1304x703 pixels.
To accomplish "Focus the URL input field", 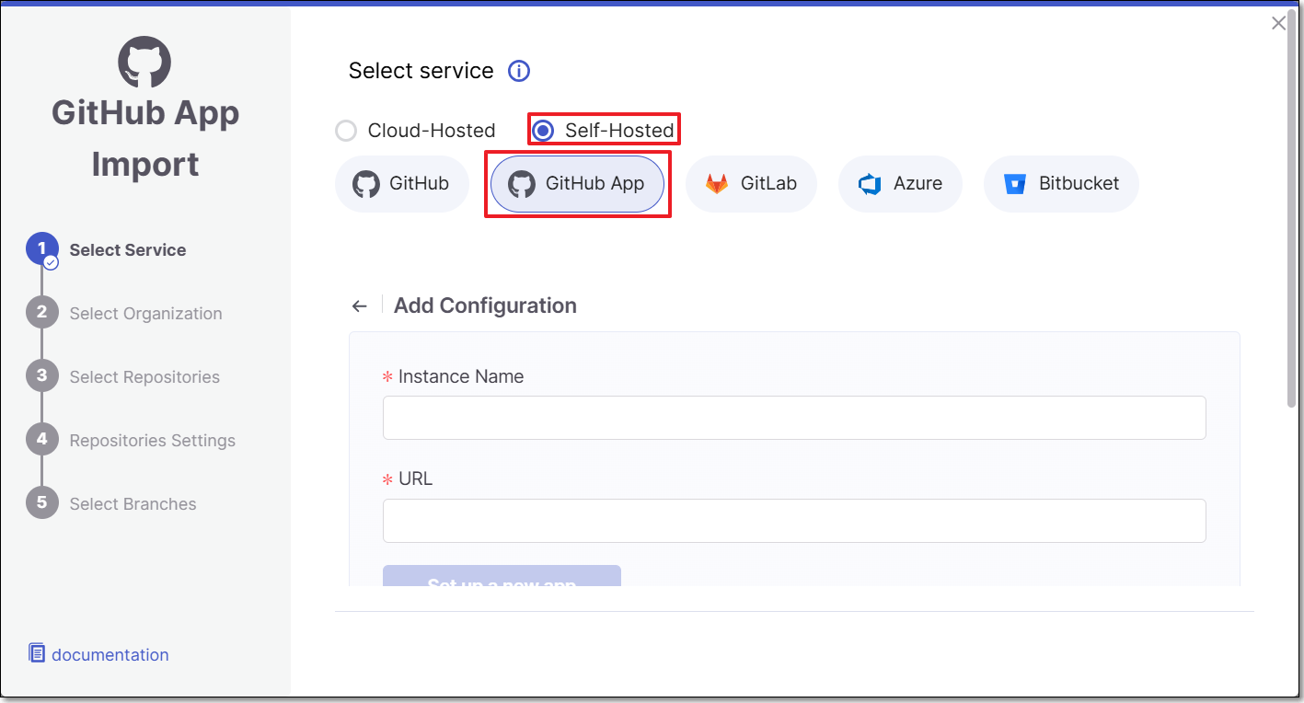I will point(793,521).
